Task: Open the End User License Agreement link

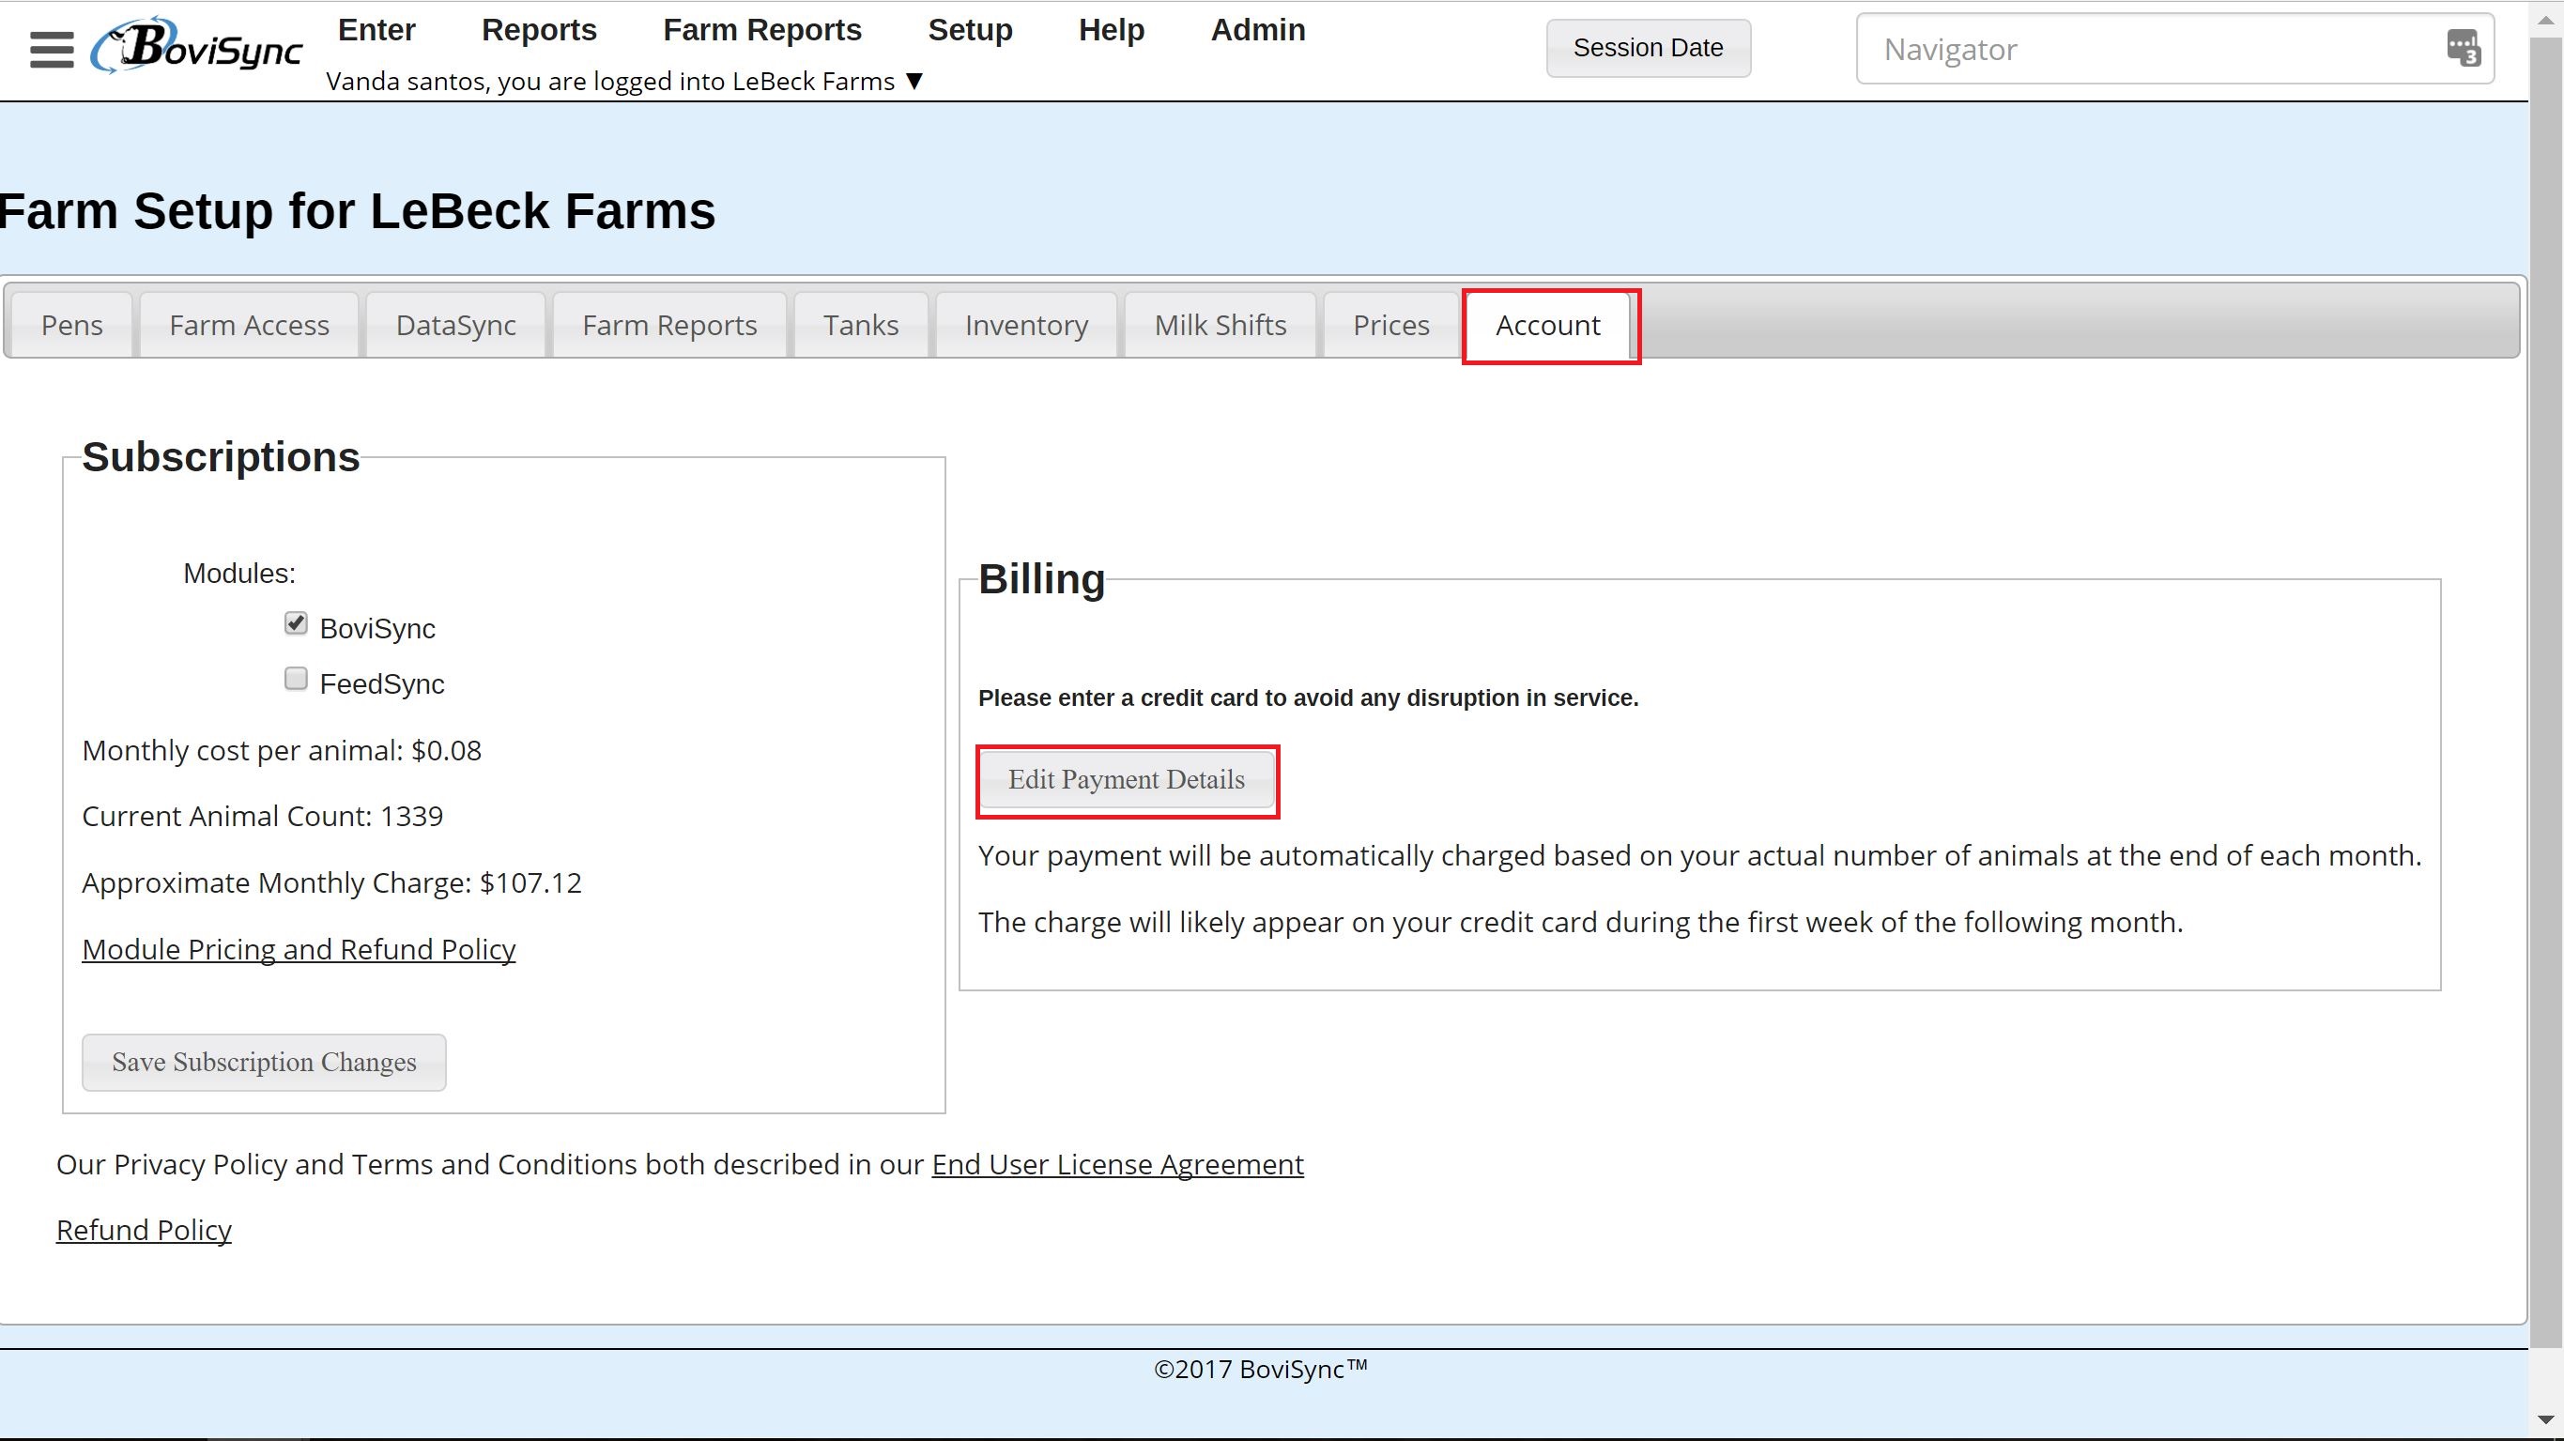Action: (1117, 1164)
